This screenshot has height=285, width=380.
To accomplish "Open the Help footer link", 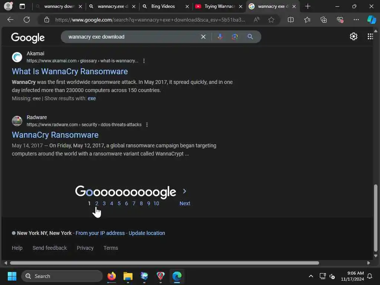I will (x=17, y=248).
